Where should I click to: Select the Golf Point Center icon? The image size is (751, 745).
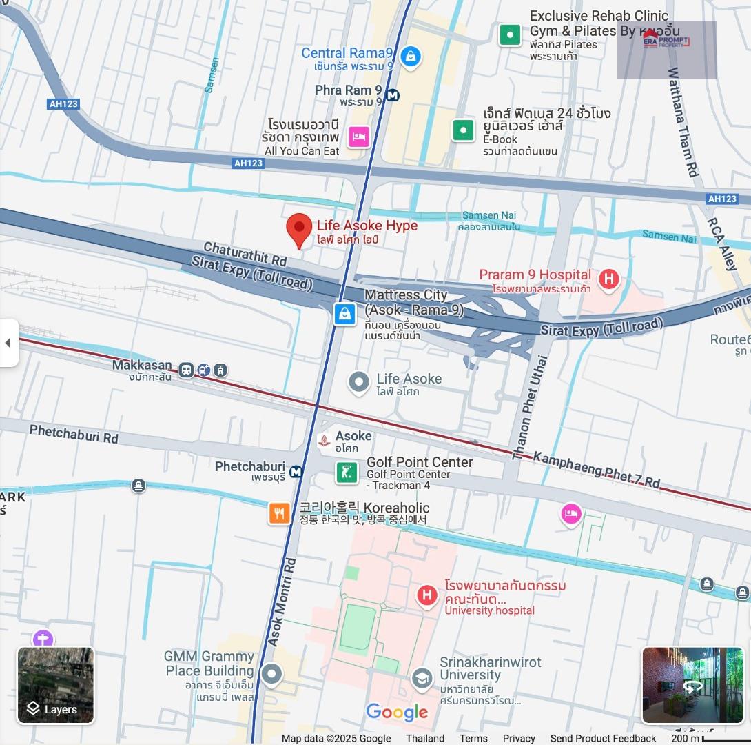[347, 473]
